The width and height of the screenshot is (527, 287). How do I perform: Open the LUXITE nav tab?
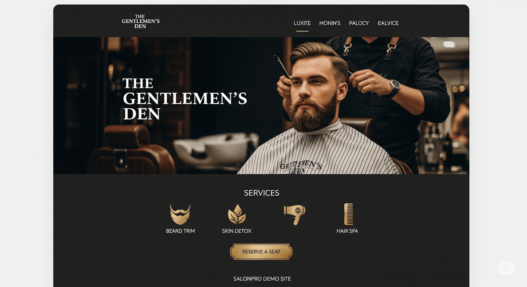[302, 23]
